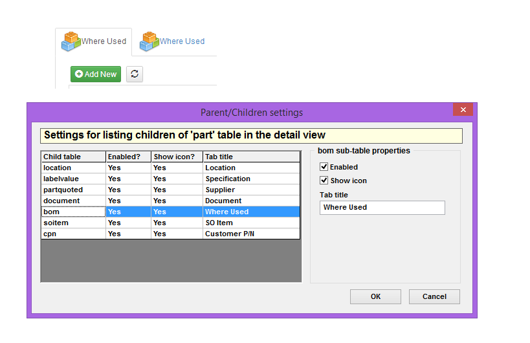Click the Customer P/N tab title cell
The height and width of the screenshot is (343, 530).
[252, 234]
